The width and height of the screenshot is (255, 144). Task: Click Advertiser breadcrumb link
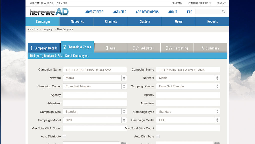[x=33, y=29]
